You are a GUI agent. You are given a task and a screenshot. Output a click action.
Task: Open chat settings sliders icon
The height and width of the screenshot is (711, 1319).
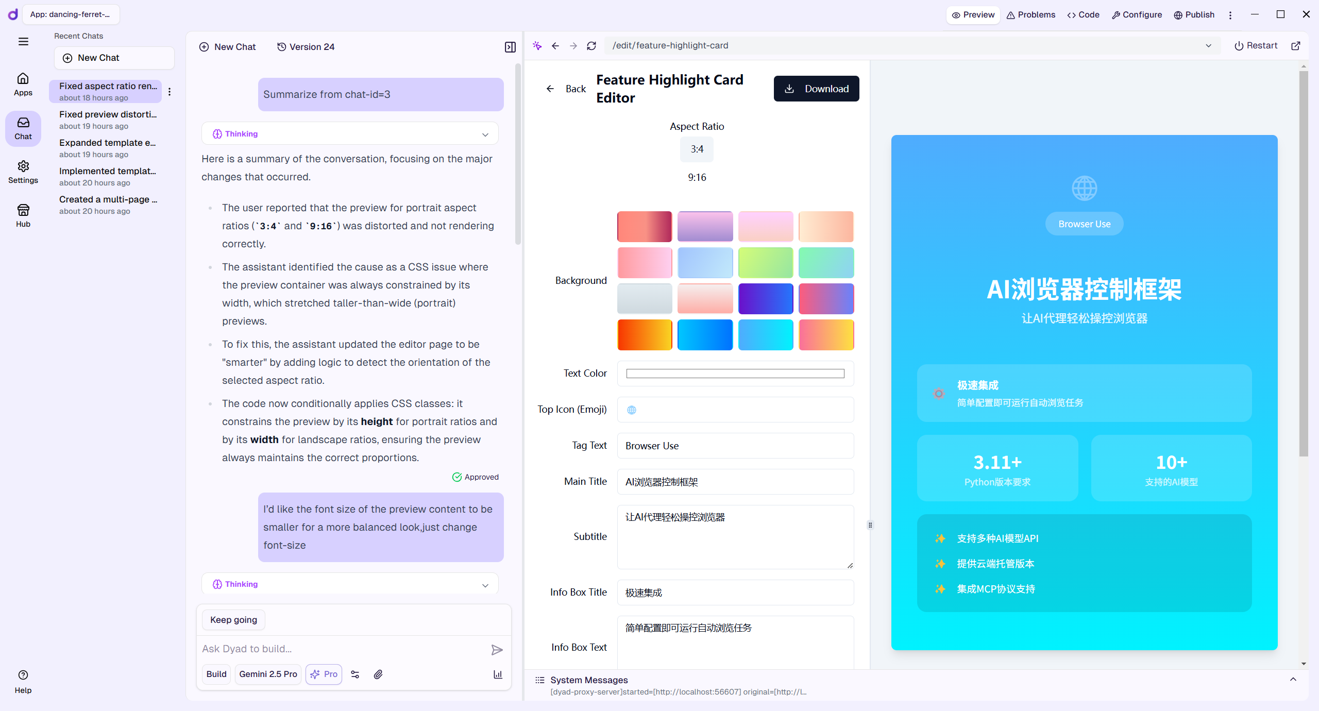click(x=355, y=674)
